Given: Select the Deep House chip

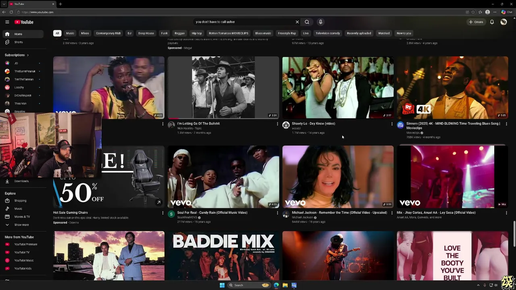Looking at the screenshot, I should 146,33.
